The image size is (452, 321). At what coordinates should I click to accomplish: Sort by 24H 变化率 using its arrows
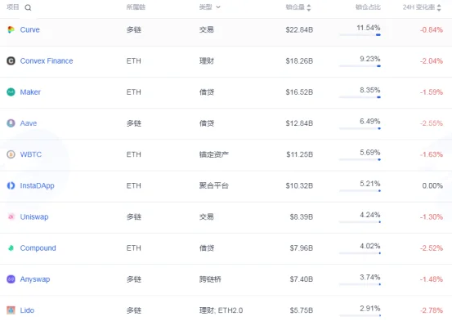pyautogui.click(x=439, y=7)
